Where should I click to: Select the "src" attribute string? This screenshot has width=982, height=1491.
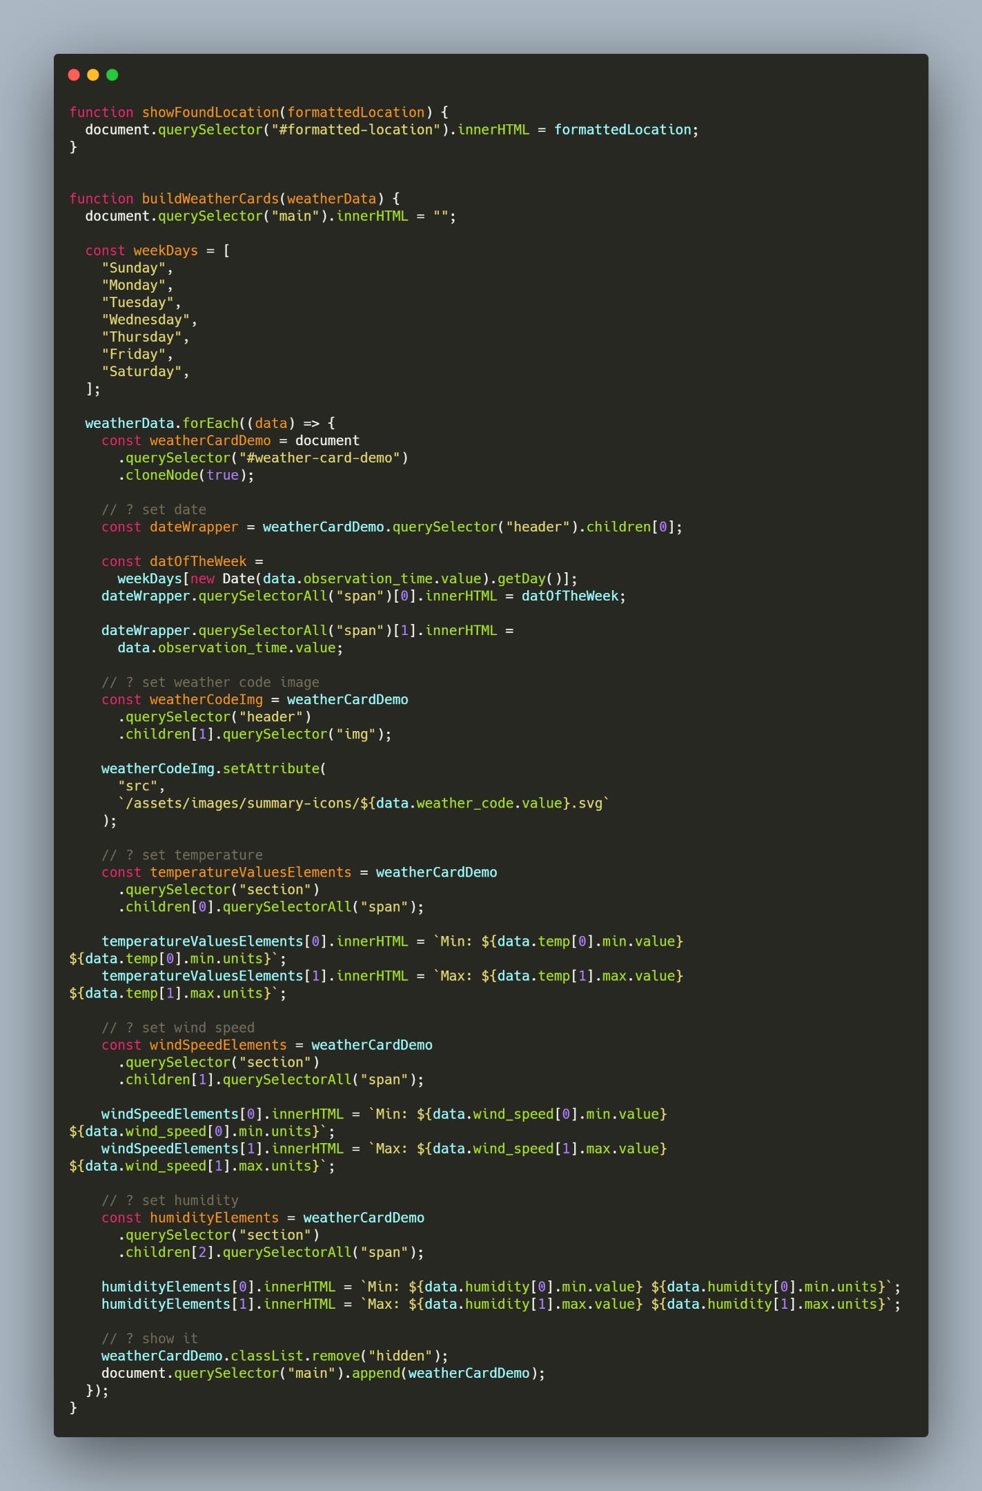[138, 786]
